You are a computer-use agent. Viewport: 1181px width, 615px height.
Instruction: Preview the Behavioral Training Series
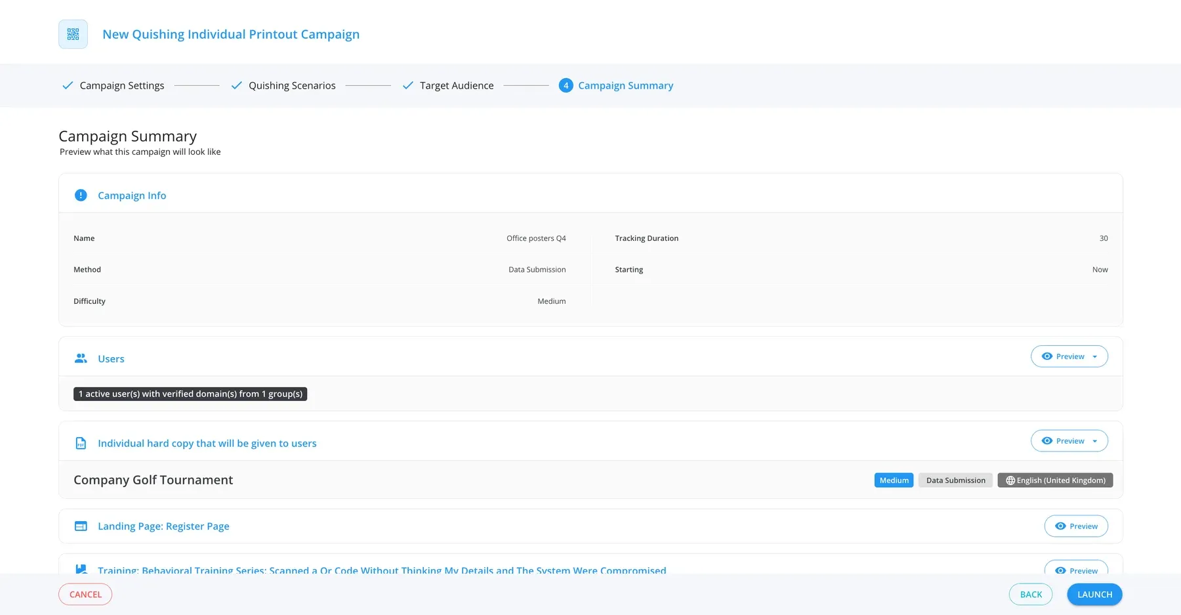click(x=1076, y=567)
